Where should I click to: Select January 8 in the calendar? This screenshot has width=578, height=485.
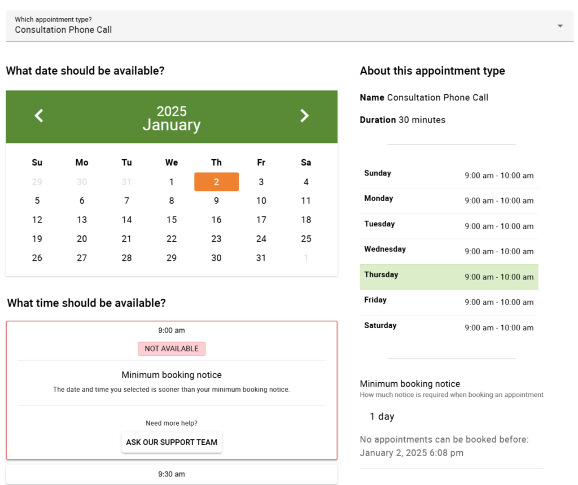click(x=172, y=200)
